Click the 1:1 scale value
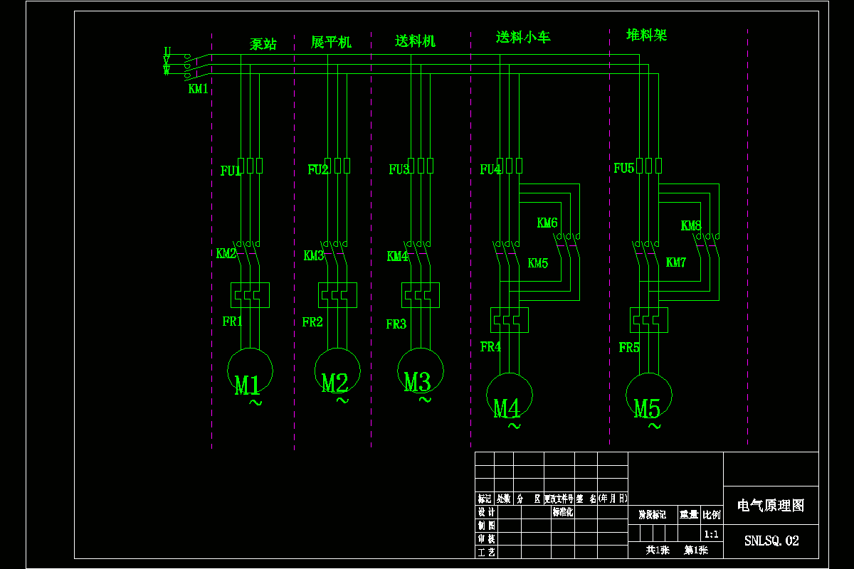The width and height of the screenshot is (854, 569). click(x=711, y=534)
